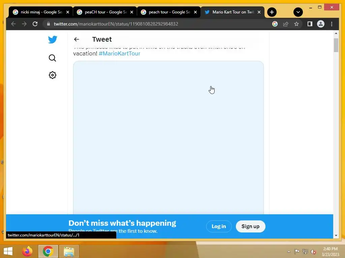Click the browser Forward button
This screenshot has width=345, height=258.
click(x=24, y=24)
